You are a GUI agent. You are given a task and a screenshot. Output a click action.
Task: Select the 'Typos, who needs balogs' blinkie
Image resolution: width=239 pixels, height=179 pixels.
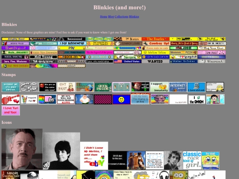100,61
